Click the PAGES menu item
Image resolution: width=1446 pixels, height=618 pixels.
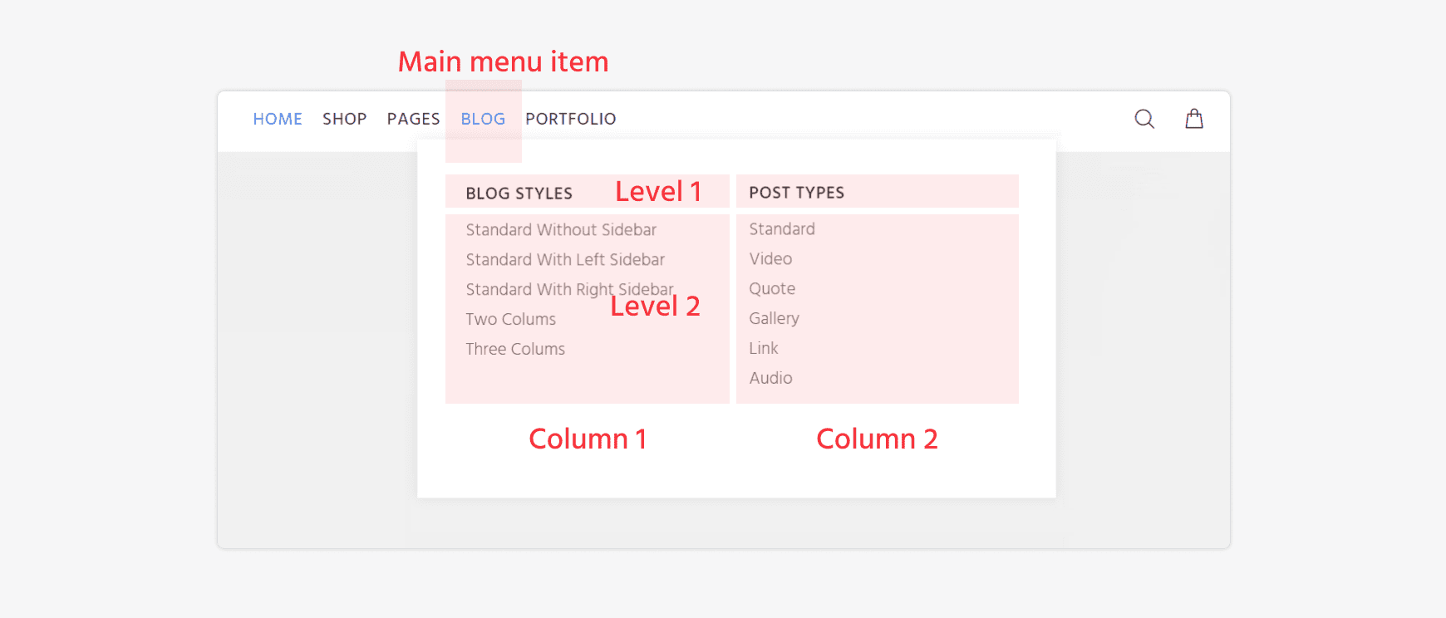coord(413,119)
